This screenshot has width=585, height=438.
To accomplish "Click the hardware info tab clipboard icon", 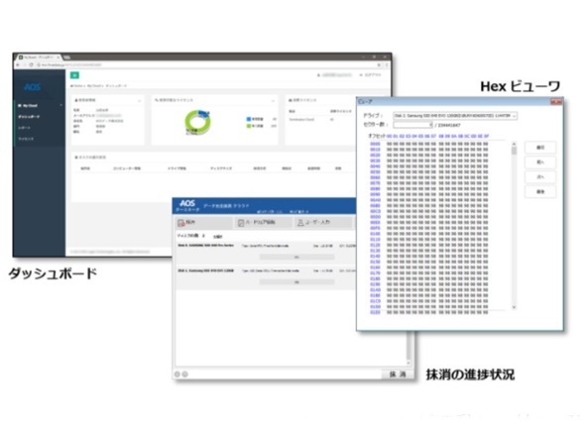I will [241, 223].
